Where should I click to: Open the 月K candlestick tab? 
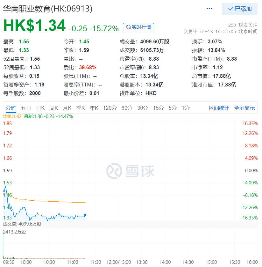tap(67, 108)
